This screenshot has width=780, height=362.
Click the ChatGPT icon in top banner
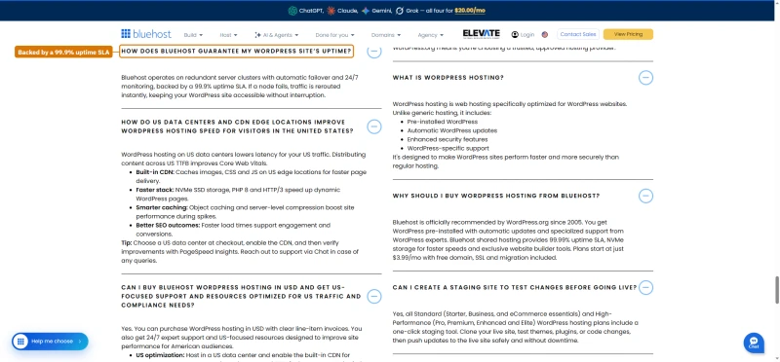pos(292,11)
